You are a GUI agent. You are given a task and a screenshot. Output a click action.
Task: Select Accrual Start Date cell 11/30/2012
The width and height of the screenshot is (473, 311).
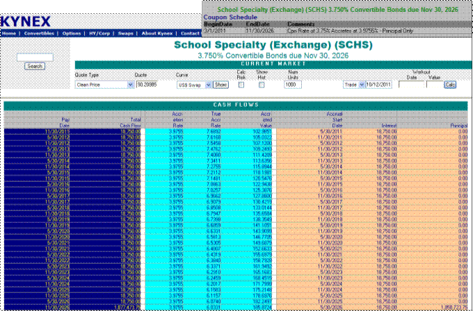[x=330, y=149]
